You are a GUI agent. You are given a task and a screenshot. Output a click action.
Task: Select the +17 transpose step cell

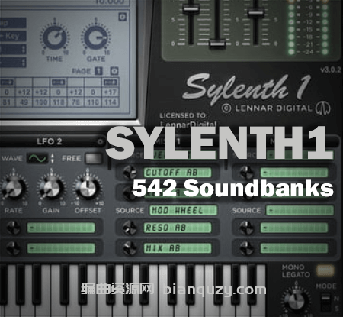click(x=111, y=92)
